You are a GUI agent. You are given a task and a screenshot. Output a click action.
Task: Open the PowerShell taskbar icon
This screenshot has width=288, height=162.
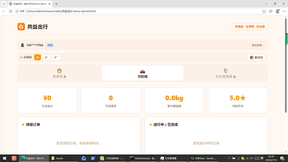(93, 158)
